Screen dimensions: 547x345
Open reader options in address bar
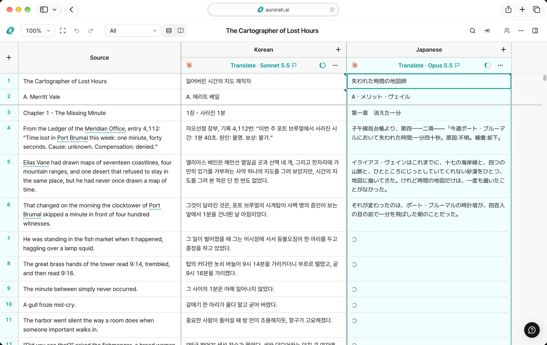coord(332,10)
